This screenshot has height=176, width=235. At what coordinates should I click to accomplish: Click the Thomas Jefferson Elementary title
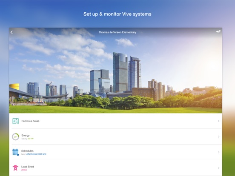(x=117, y=32)
